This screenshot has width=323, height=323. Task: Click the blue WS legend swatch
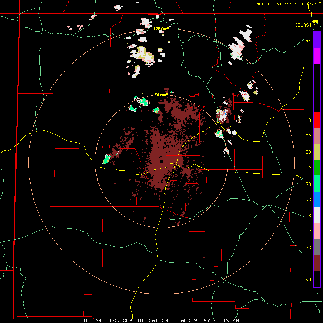[317, 200]
